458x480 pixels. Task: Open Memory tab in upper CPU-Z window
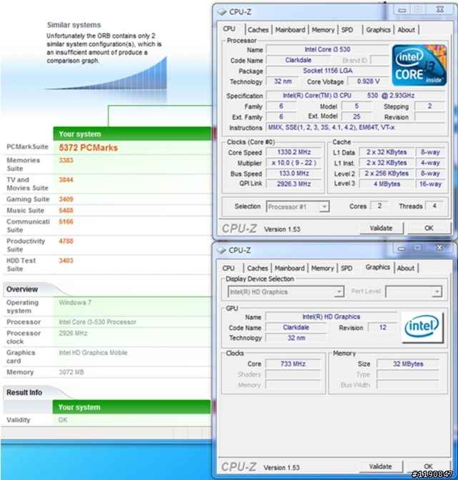(323, 30)
